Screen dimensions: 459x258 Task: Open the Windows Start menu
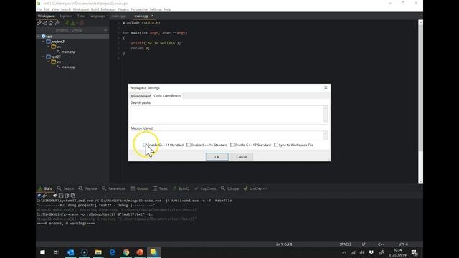pos(42,252)
